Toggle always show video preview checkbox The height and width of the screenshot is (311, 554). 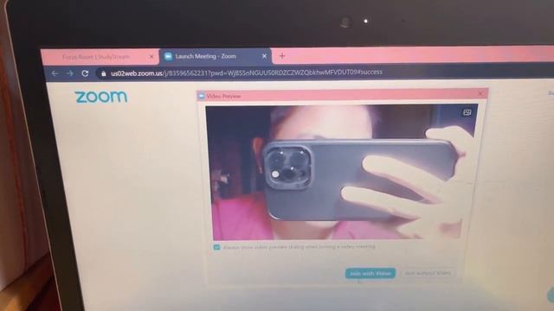pos(216,247)
